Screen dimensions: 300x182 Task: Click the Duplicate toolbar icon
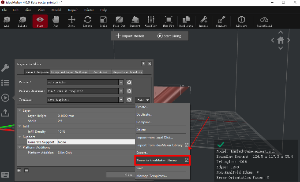coord(186,22)
